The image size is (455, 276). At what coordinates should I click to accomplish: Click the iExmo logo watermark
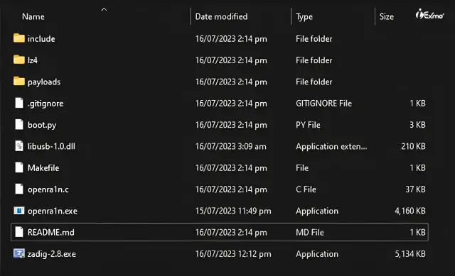point(429,14)
